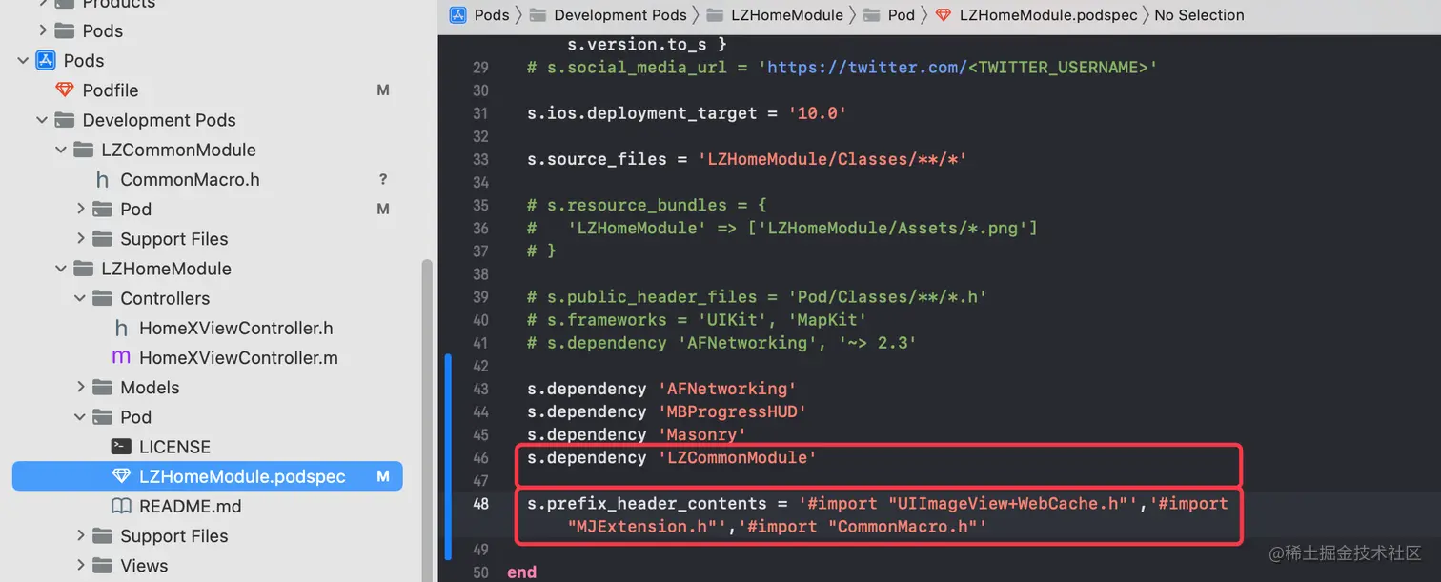Click the LZCommonModule folder icon
Screen dimensions: 1441x582
[x=84, y=150]
